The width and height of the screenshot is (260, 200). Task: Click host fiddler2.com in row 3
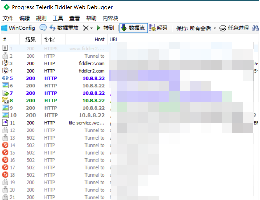[x=92, y=63]
